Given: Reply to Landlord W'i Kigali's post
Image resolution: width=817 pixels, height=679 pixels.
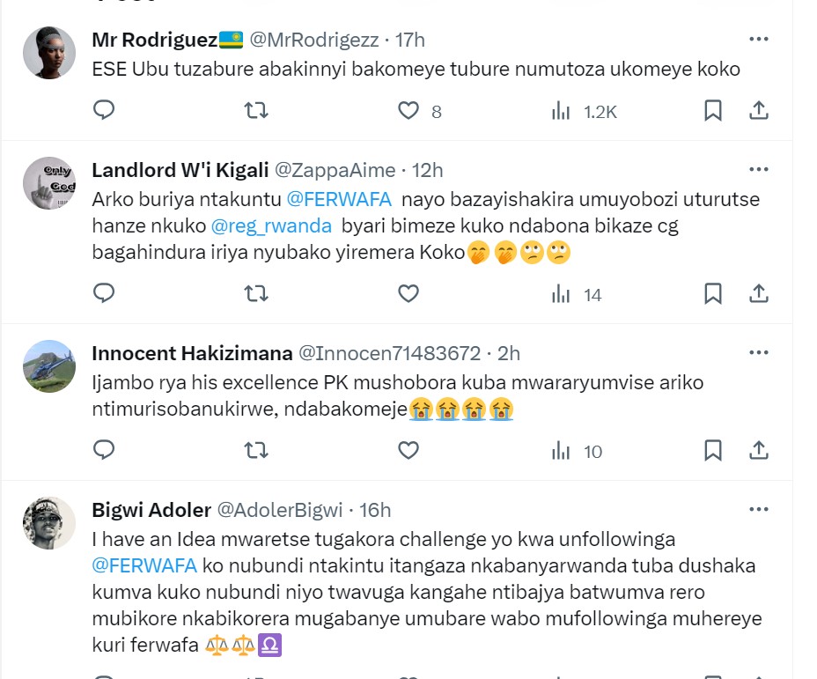Looking at the screenshot, I should tap(104, 294).
